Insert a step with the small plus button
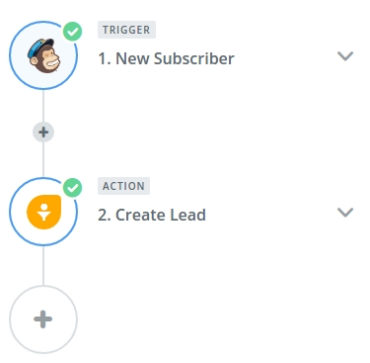The height and width of the screenshot is (363, 370). 43,133
